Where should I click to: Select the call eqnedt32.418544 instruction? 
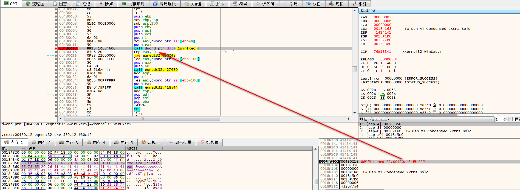pos(156,87)
